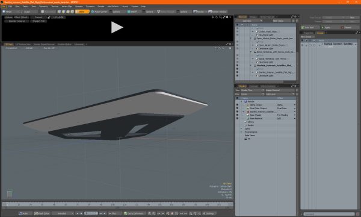Image resolution: width=361 pixels, height=217 pixels.
Task: Open the Graph Editor button
Action: click(x=42, y=213)
